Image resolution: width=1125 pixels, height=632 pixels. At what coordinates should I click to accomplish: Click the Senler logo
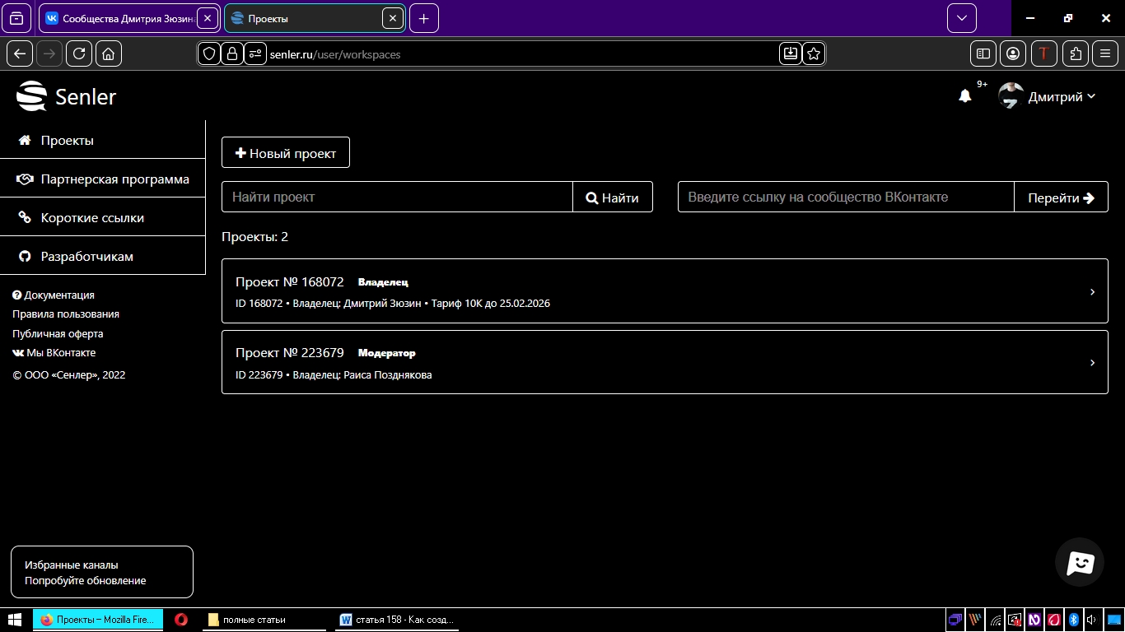click(x=67, y=96)
